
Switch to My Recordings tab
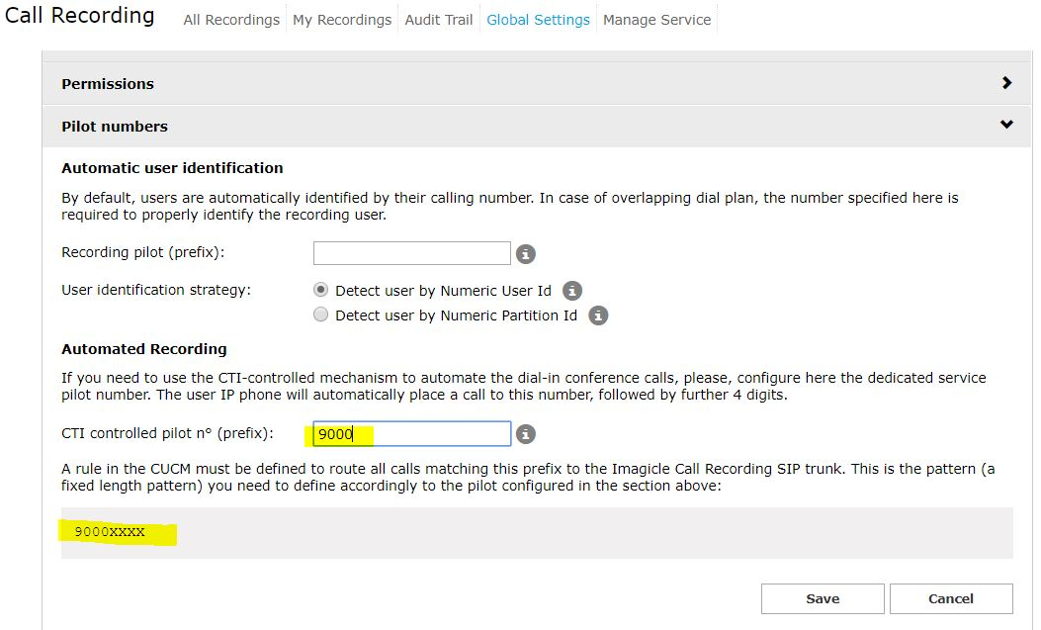[x=342, y=20]
